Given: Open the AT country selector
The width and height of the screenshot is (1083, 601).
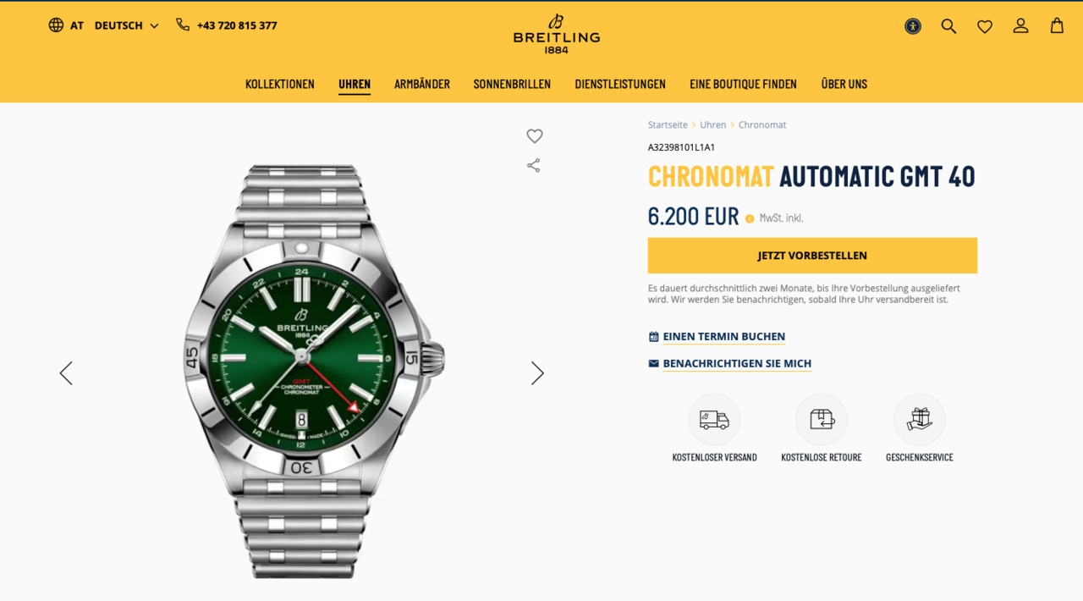Looking at the screenshot, I should point(66,25).
